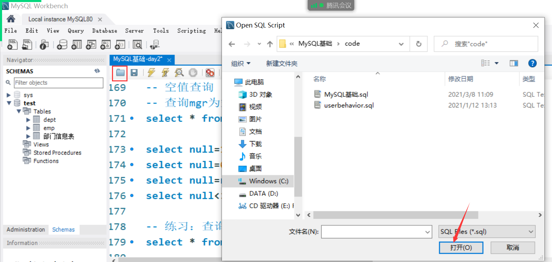
Task: Run explain plan magnifier lightning icon
Action: click(179, 72)
